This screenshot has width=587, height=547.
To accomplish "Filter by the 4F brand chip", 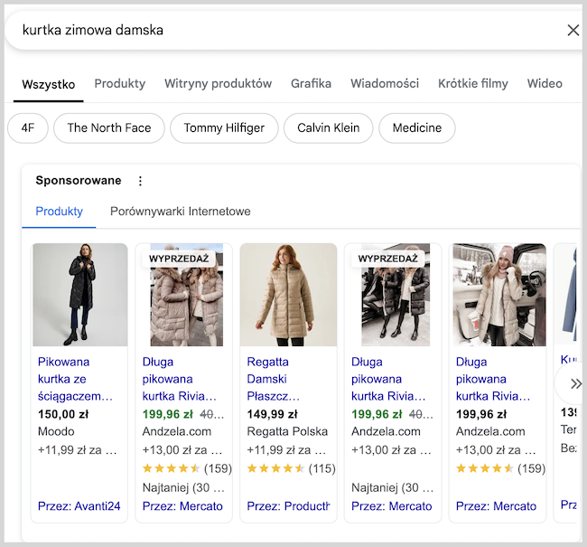I will [28, 128].
